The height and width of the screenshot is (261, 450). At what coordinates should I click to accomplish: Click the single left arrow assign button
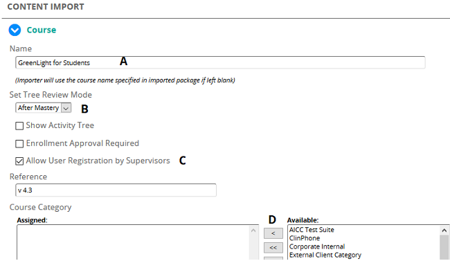click(273, 233)
